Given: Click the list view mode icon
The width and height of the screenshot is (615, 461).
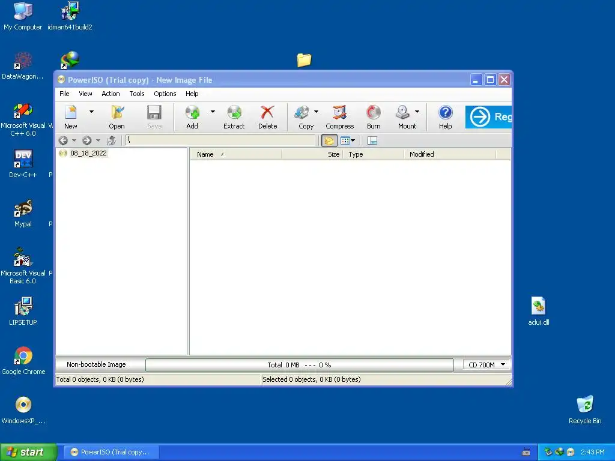Looking at the screenshot, I should point(345,140).
